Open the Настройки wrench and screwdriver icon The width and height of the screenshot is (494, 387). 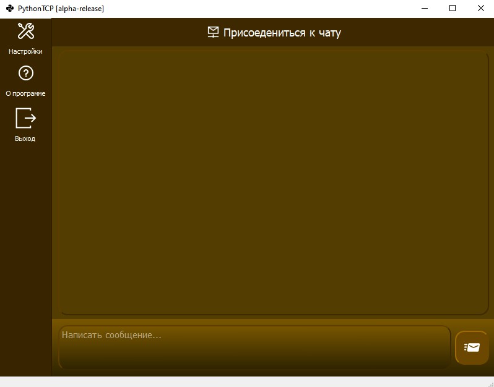(26, 31)
